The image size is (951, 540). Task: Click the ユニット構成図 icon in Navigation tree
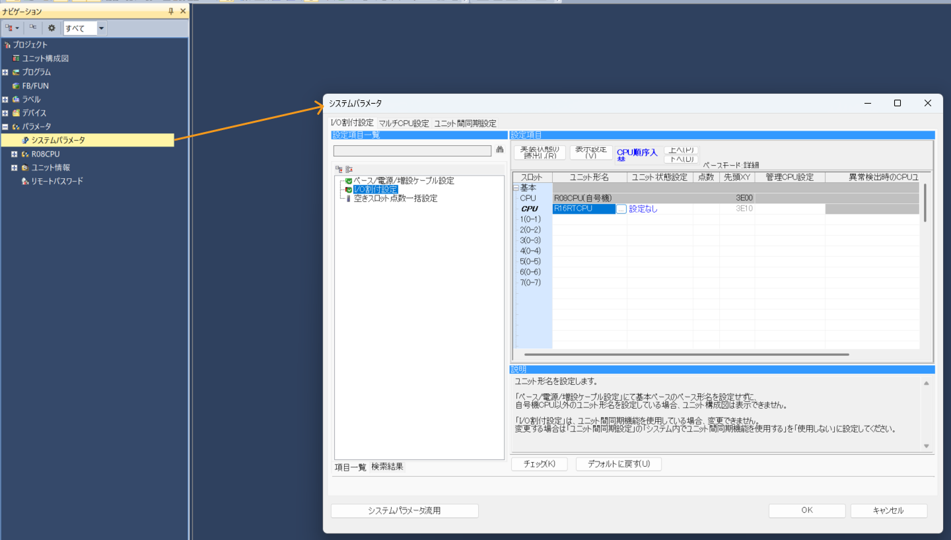pos(17,59)
